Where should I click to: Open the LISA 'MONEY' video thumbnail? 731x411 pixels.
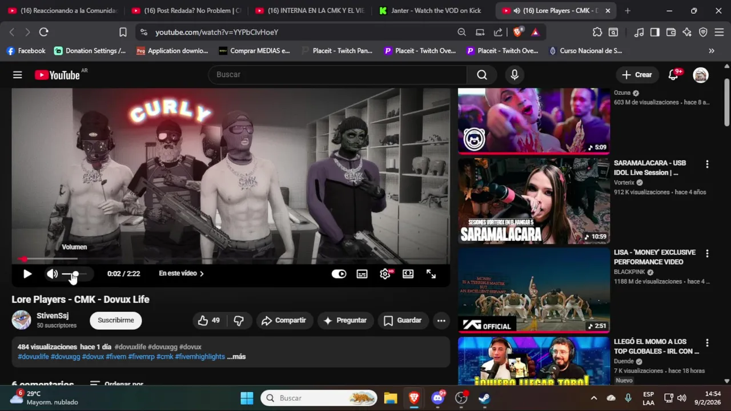[x=534, y=291]
